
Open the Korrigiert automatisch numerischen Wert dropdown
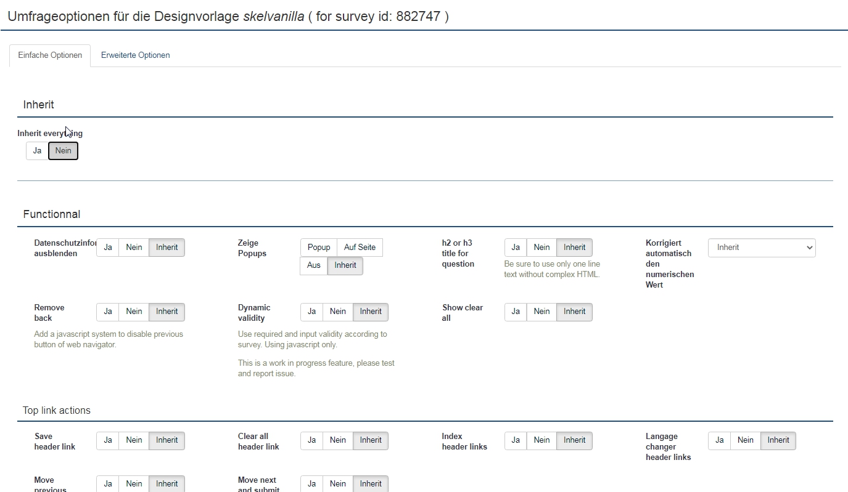(x=761, y=248)
